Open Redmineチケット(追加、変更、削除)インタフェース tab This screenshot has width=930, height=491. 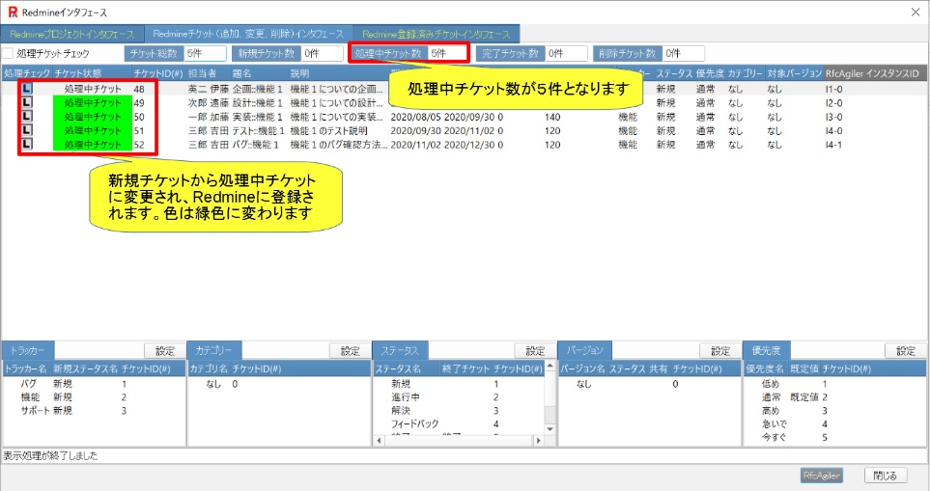[x=248, y=35]
